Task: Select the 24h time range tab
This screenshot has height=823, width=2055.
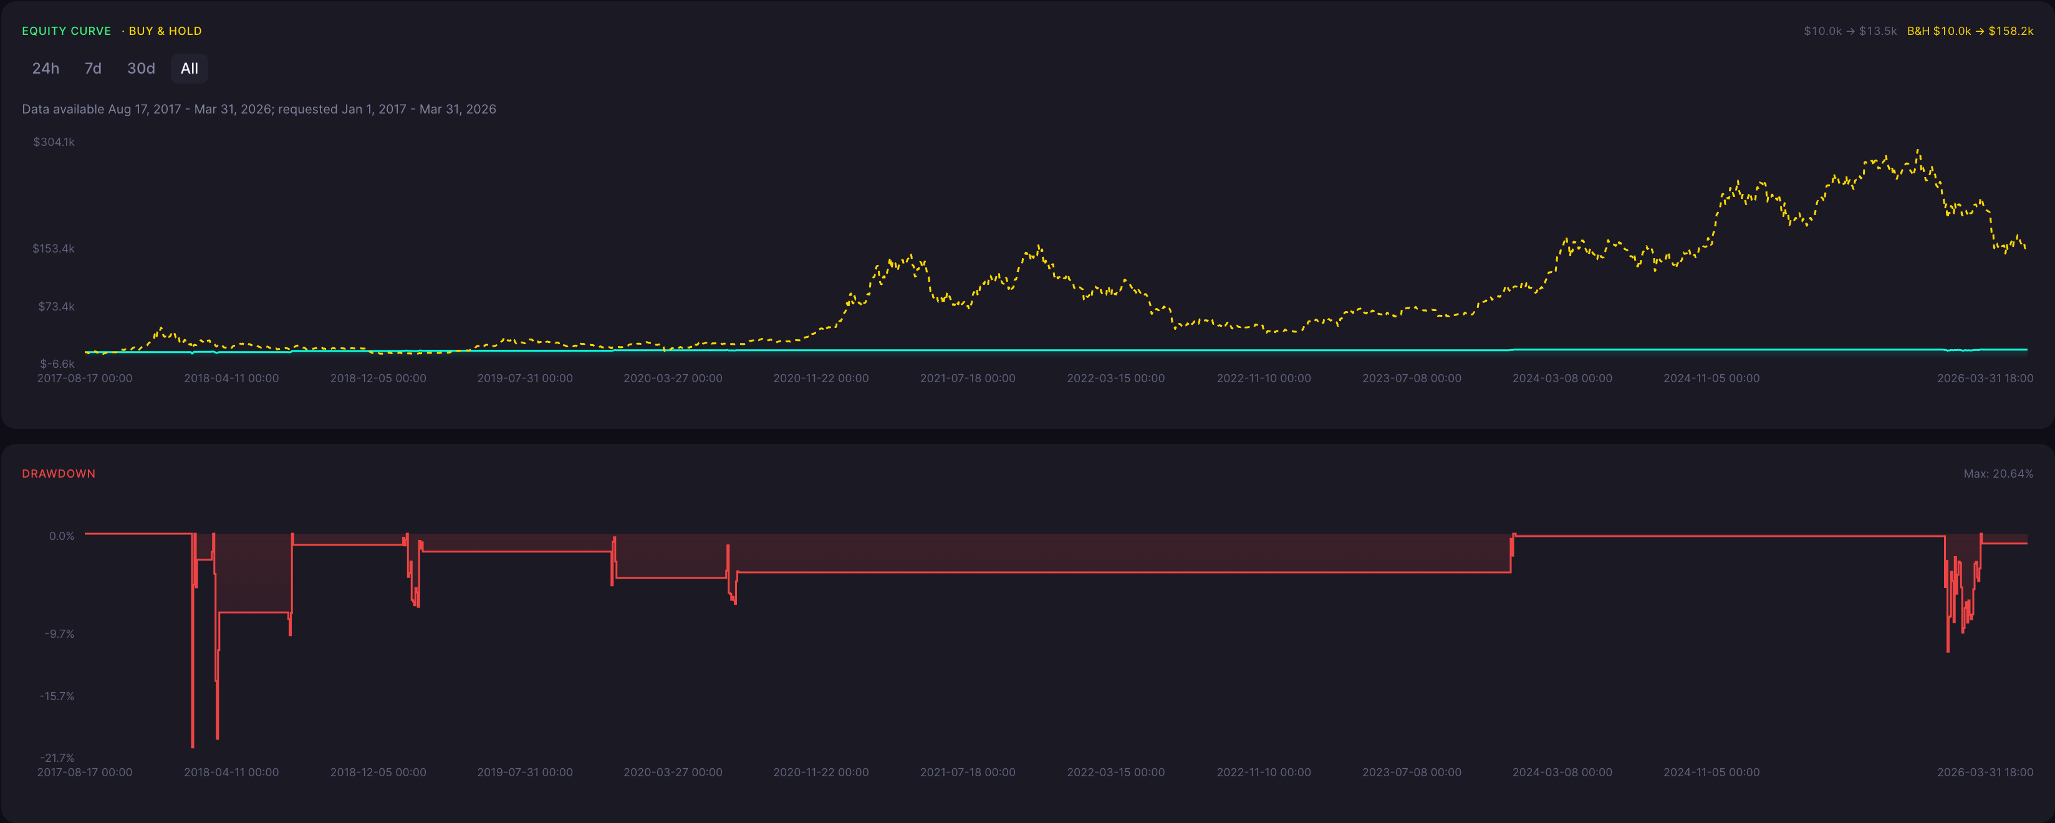Action: [46, 69]
